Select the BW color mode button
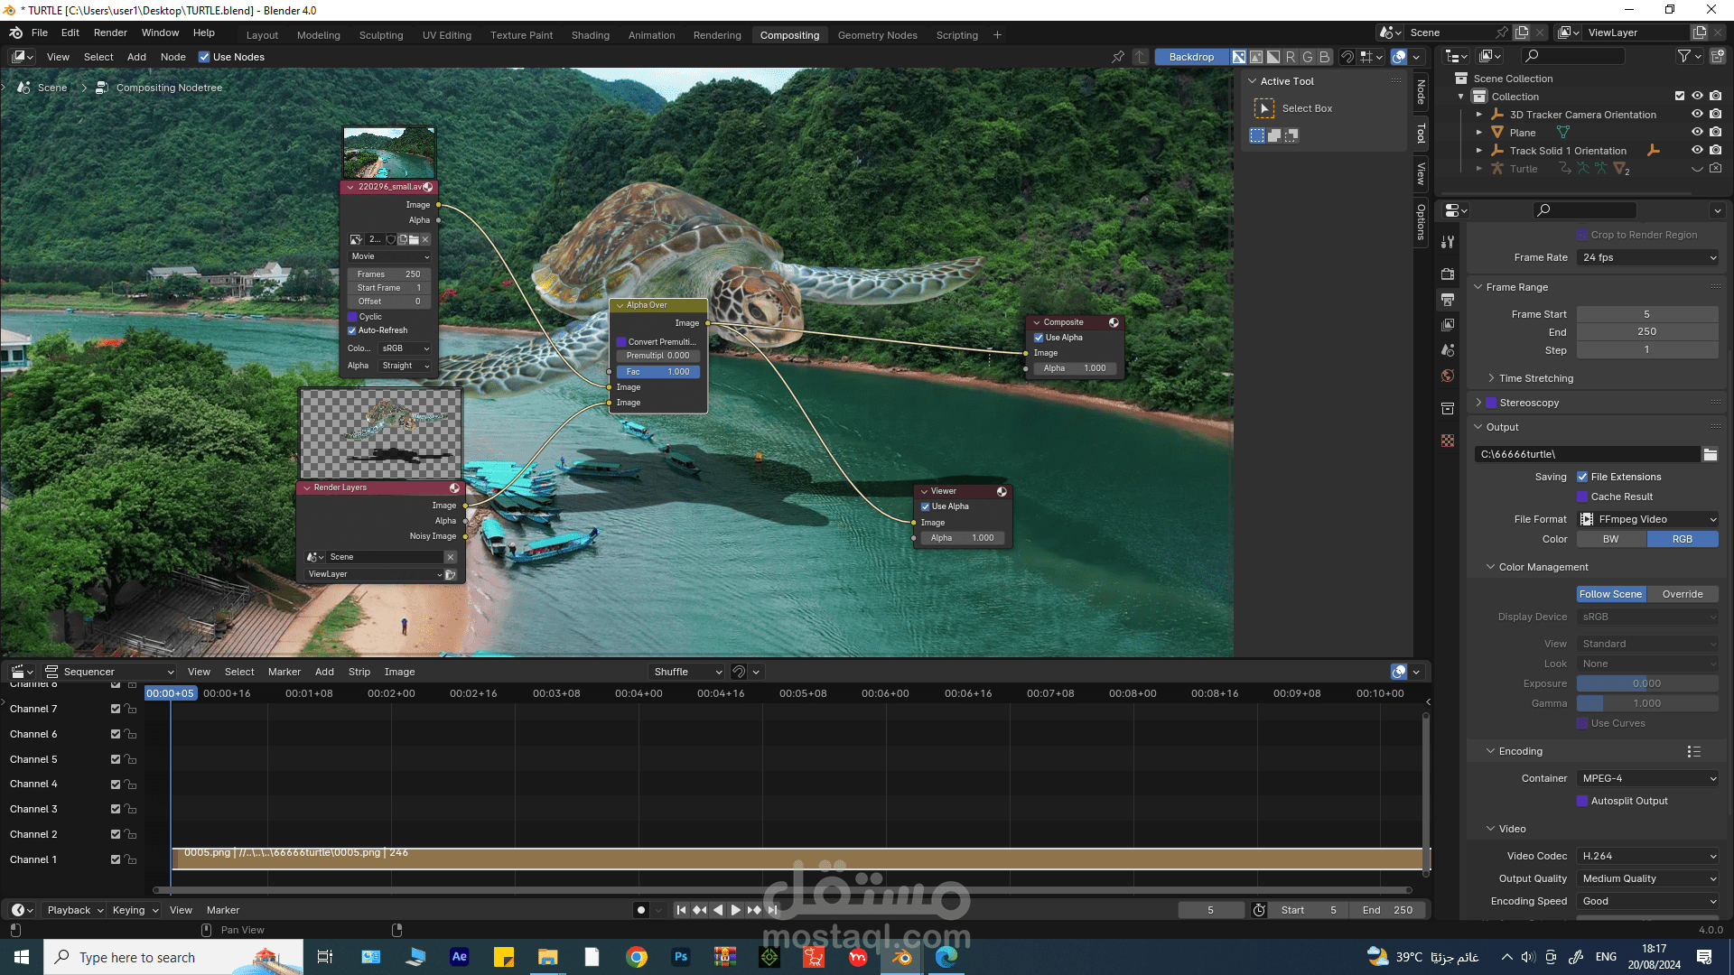This screenshot has height=975, width=1734. [1611, 539]
